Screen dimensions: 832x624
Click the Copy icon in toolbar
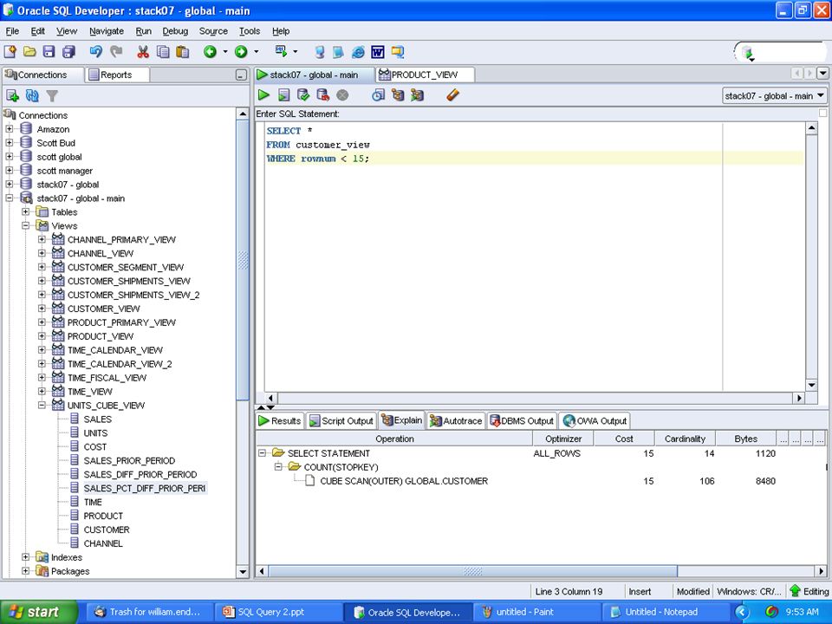[x=163, y=51]
